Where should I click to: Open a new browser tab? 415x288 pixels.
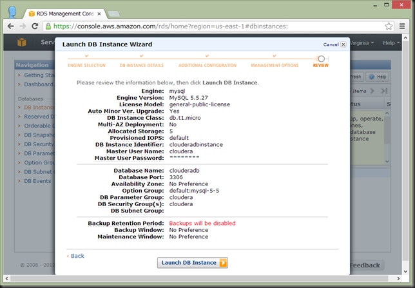click(114, 14)
